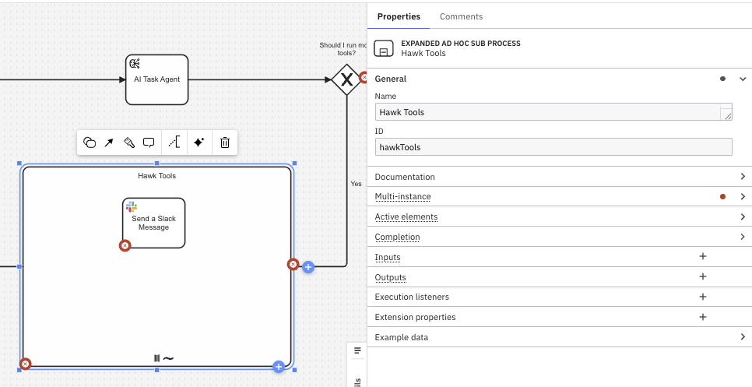Screen dimensions: 752x387
Task: Open the Properties tab
Action: tap(399, 16)
